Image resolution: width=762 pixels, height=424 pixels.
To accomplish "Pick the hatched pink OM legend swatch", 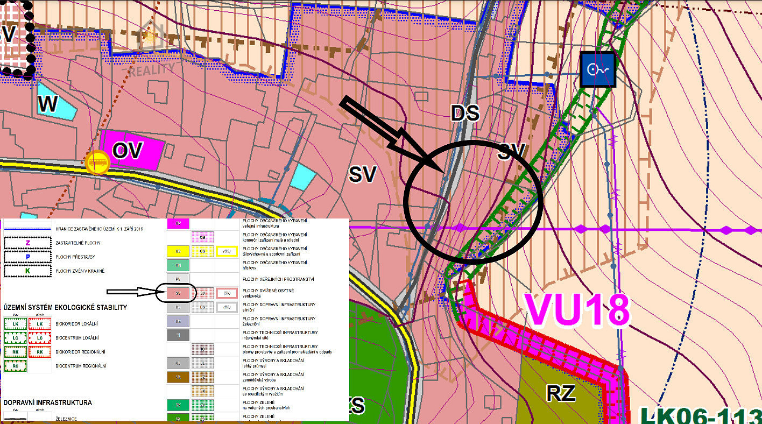I will tap(202, 237).
